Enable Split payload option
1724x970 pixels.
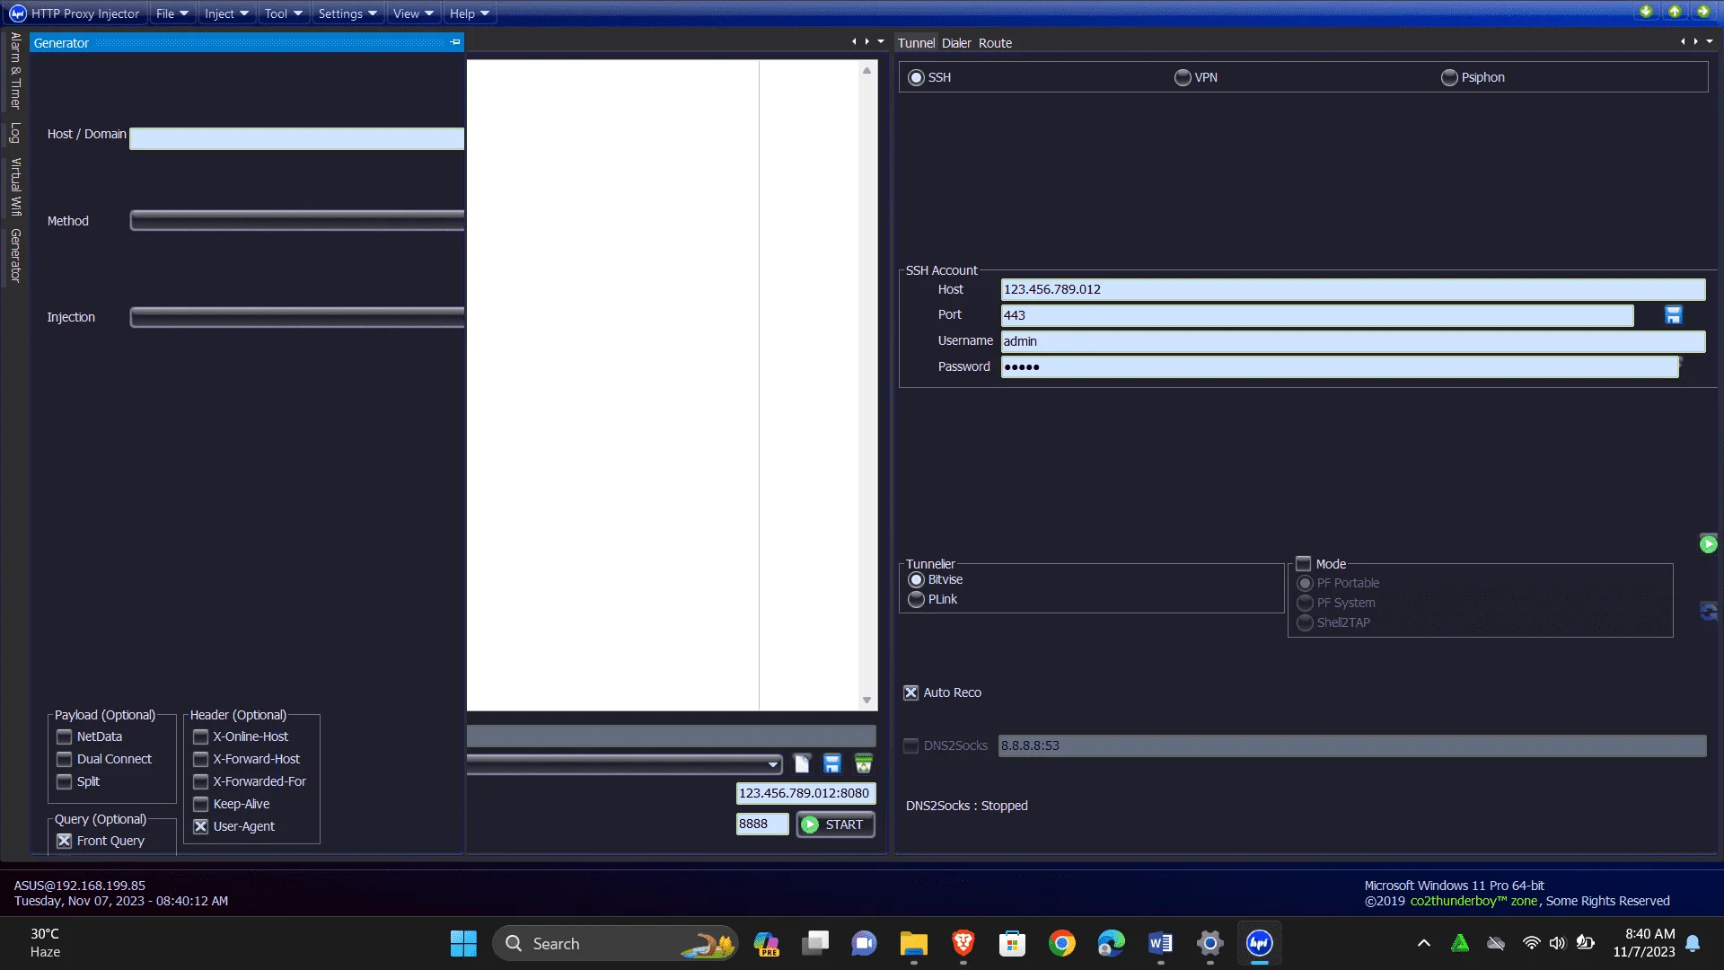tap(64, 781)
